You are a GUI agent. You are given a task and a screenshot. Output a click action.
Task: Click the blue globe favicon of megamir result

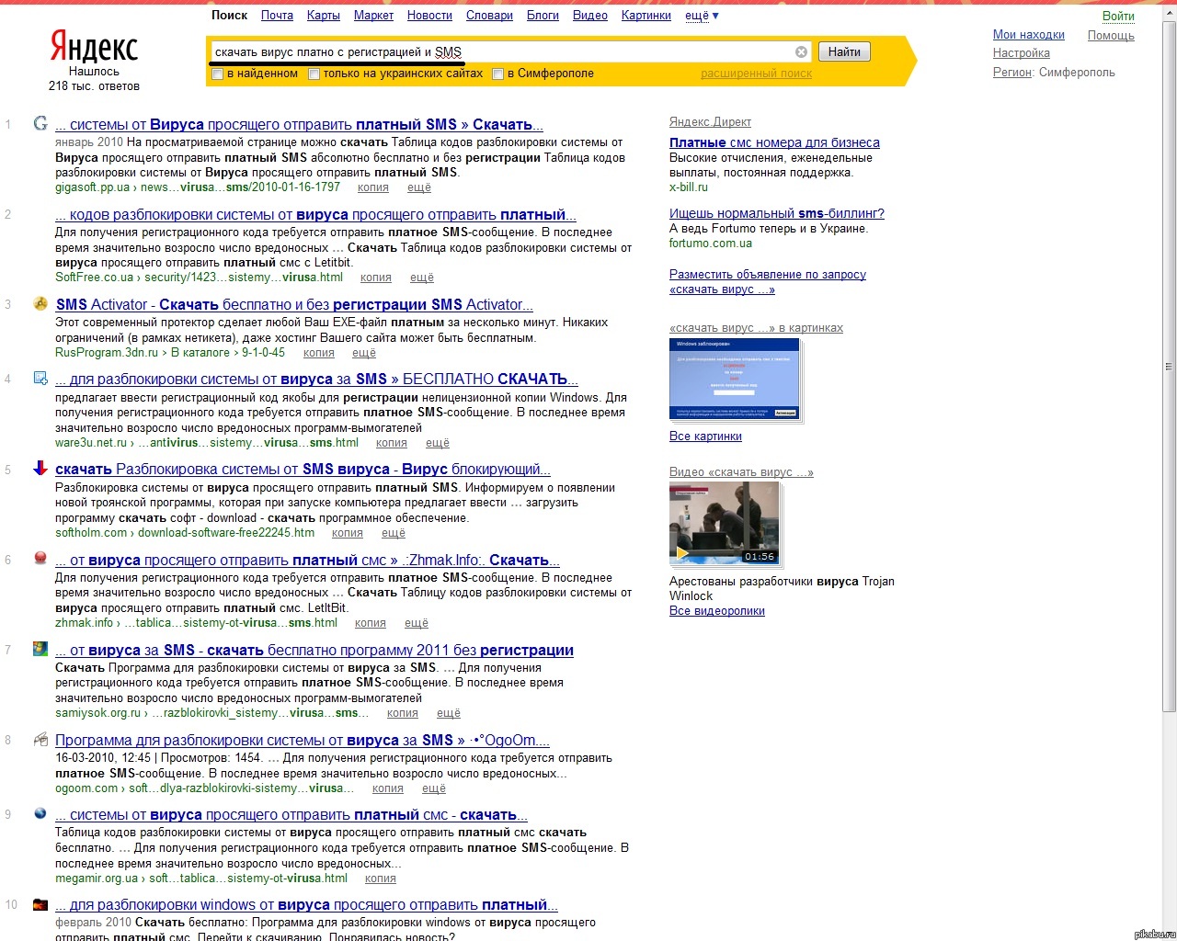click(x=40, y=813)
